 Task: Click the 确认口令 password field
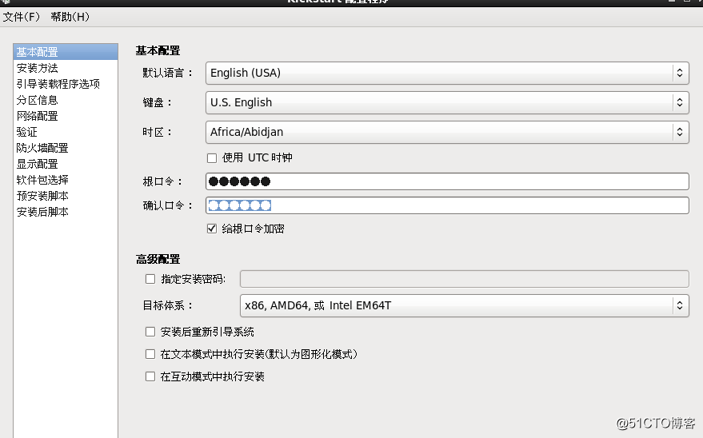click(x=447, y=205)
